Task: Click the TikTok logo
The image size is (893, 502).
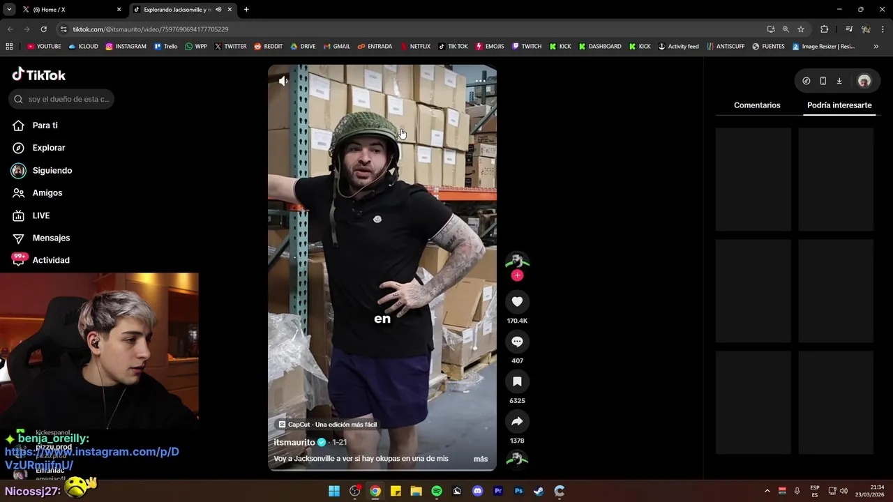Action: [39, 75]
